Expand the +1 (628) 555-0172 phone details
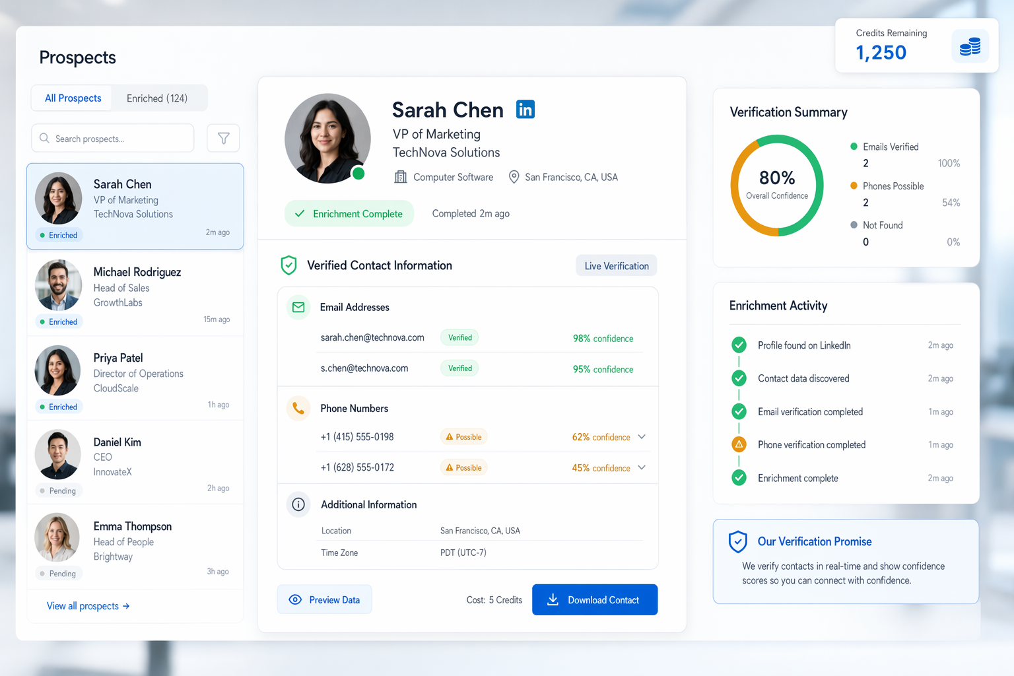 [x=642, y=467]
